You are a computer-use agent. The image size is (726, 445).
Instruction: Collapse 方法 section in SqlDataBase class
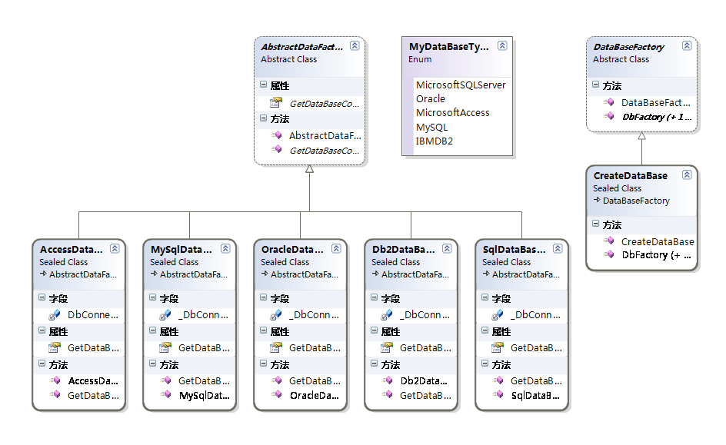485,364
